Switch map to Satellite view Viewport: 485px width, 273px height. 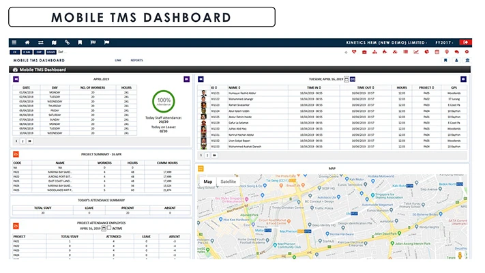click(229, 182)
